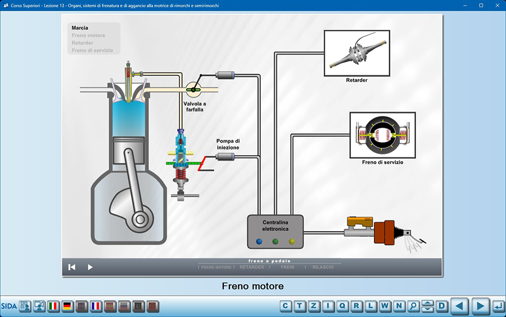Screen dimensions: 506x317
Task: Select the RILASCIO animation stage
Action: [323, 268]
